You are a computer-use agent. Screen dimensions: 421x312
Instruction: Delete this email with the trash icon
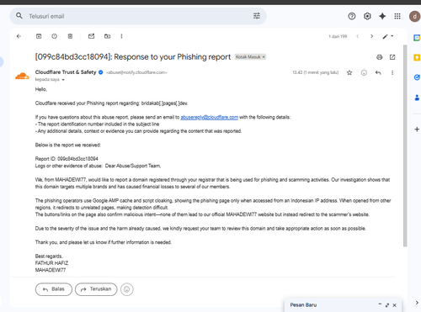click(70, 36)
